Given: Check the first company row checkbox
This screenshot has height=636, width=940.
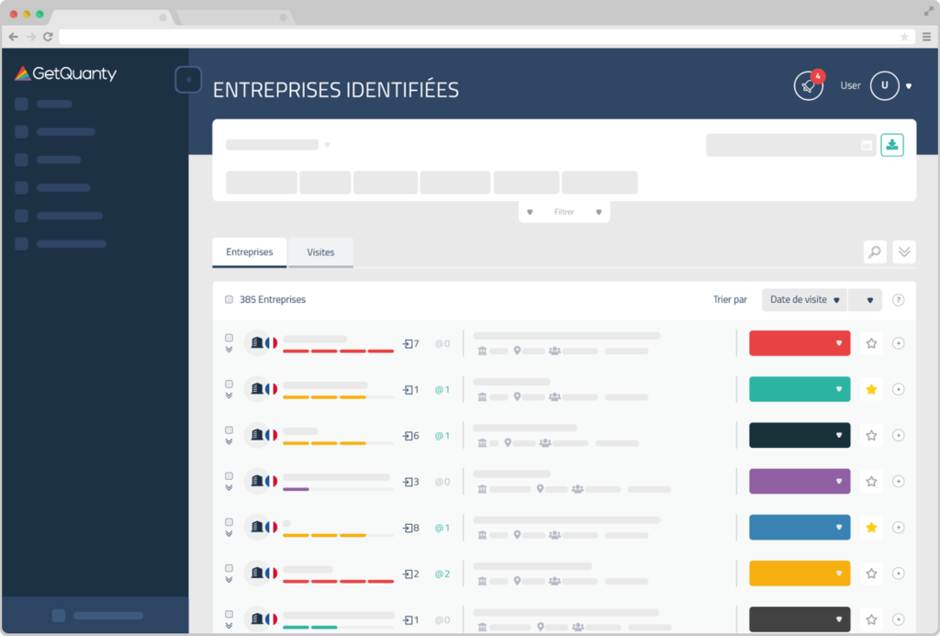Looking at the screenshot, I should point(229,338).
